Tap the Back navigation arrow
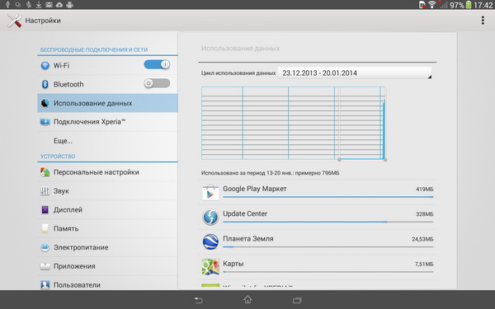 click(x=198, y=300)
